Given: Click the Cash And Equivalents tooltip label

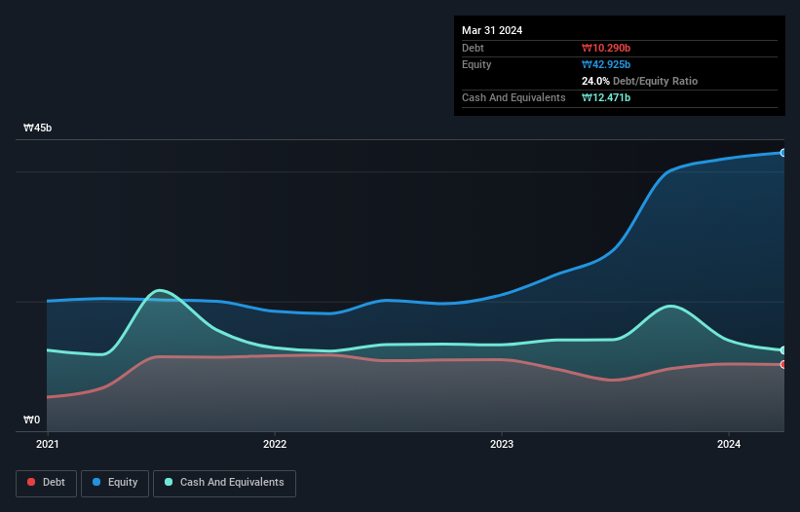Looking at the screenshot, I should (x=514, y=97).
